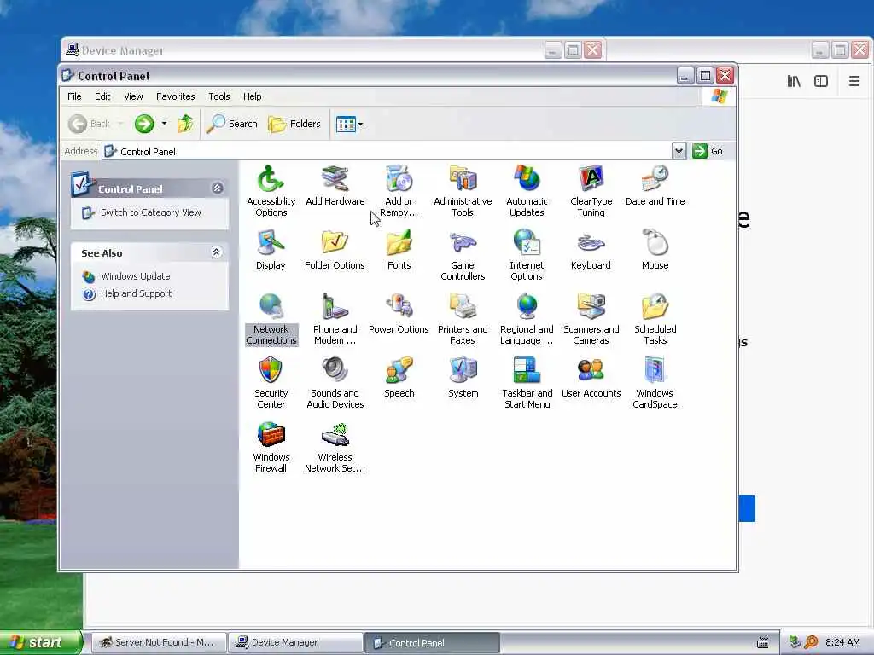Click the Windows Start button

coord(40,642)
